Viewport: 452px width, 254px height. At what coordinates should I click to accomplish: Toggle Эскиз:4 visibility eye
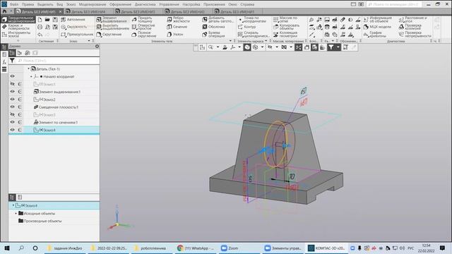13,130
